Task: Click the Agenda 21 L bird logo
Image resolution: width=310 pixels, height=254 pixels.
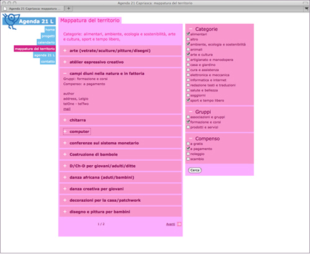Action: 11,21
